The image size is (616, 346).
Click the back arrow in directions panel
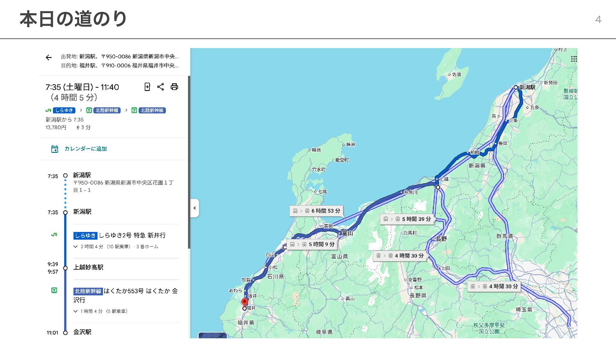(x=49, y=58)
